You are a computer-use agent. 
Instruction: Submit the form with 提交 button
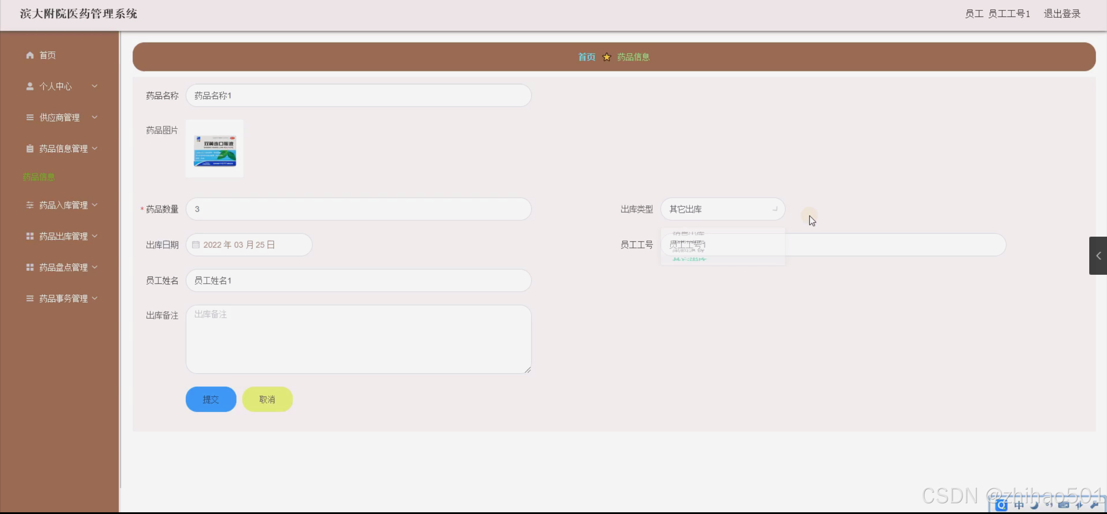tap(211, 399)
